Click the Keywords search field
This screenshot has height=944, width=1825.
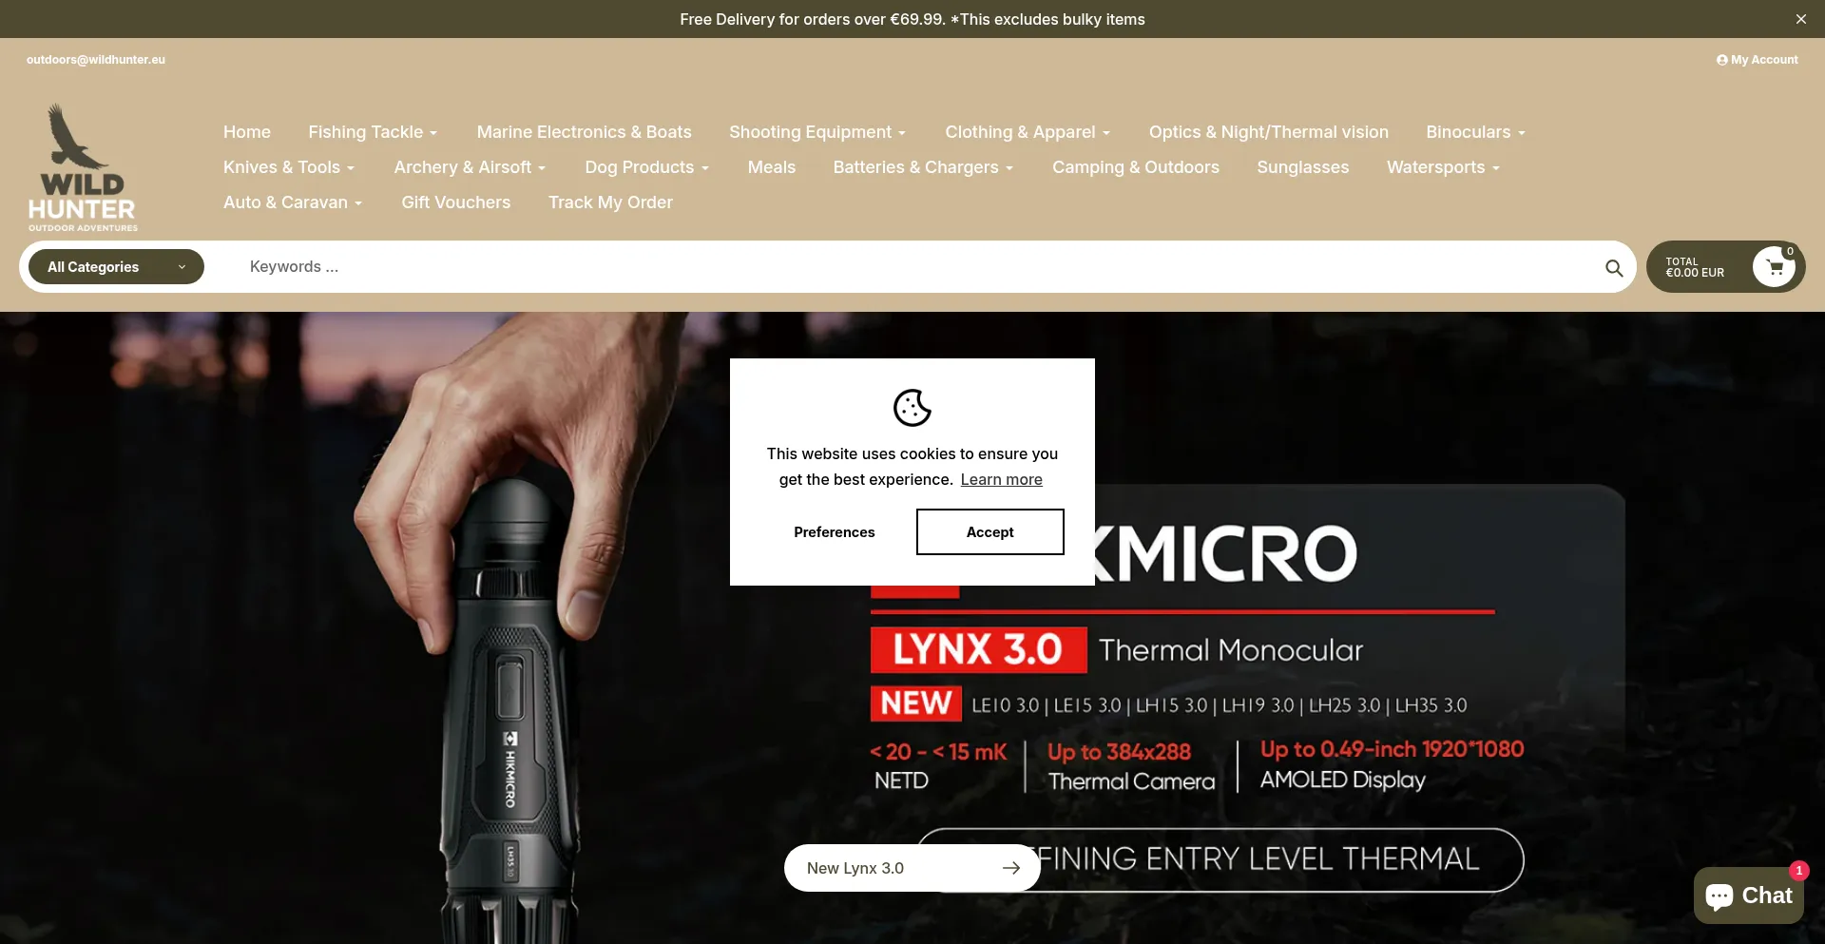[912, 267]
